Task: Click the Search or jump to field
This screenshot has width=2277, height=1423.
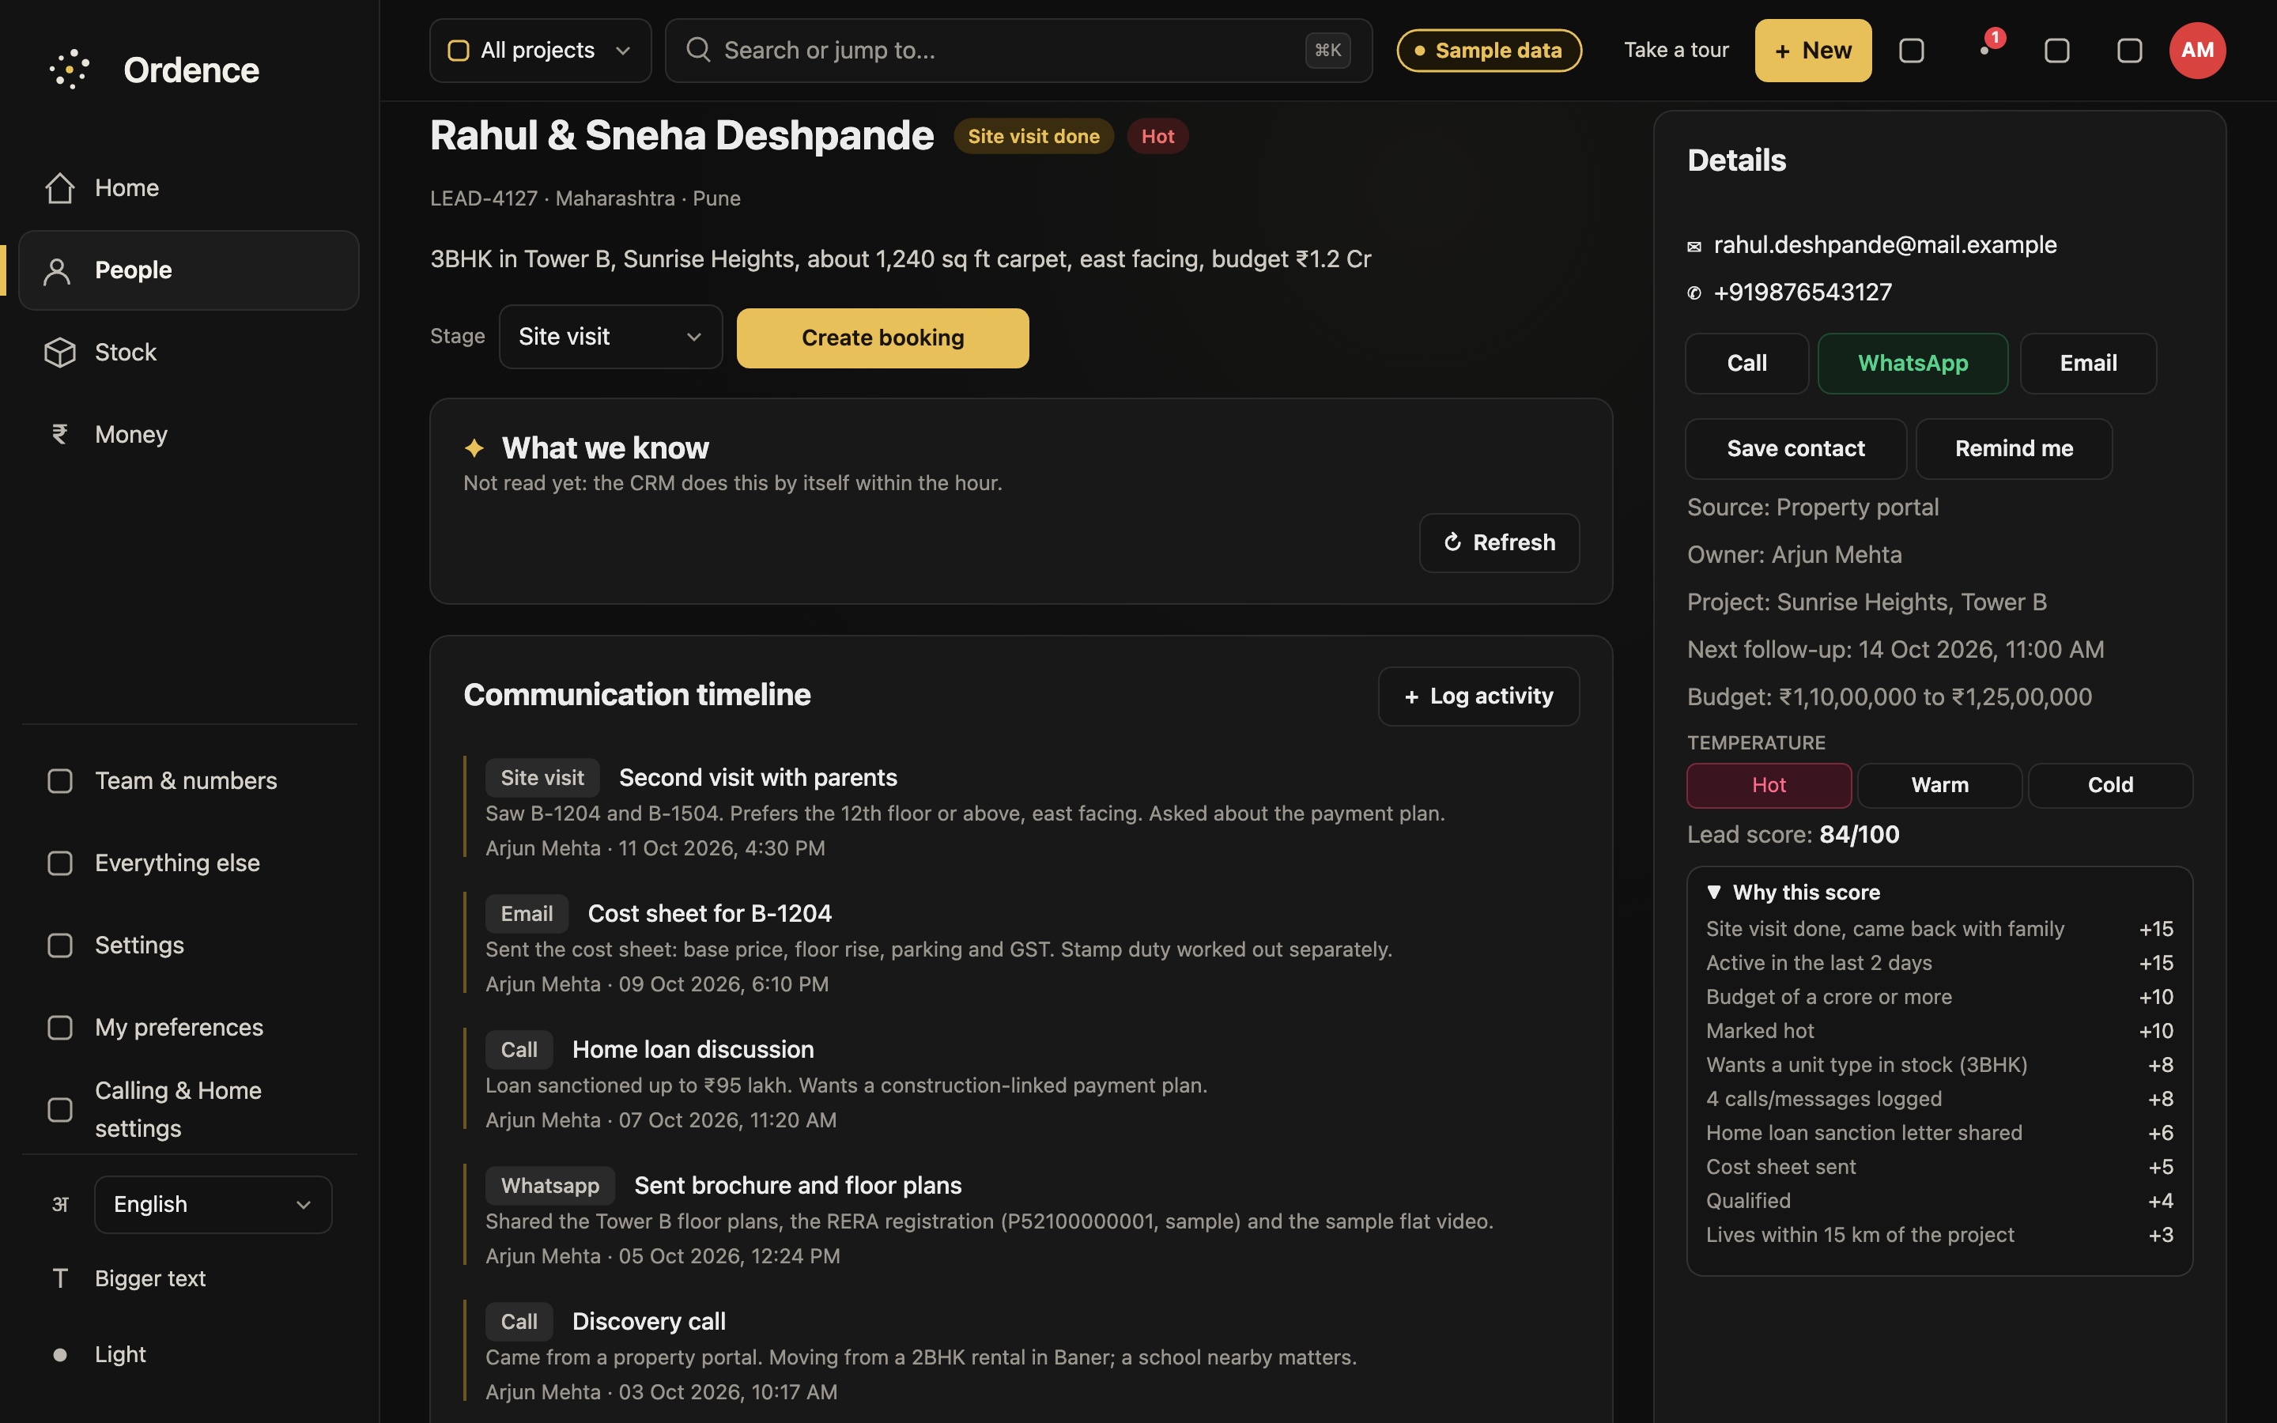Action: (1018, 50)
